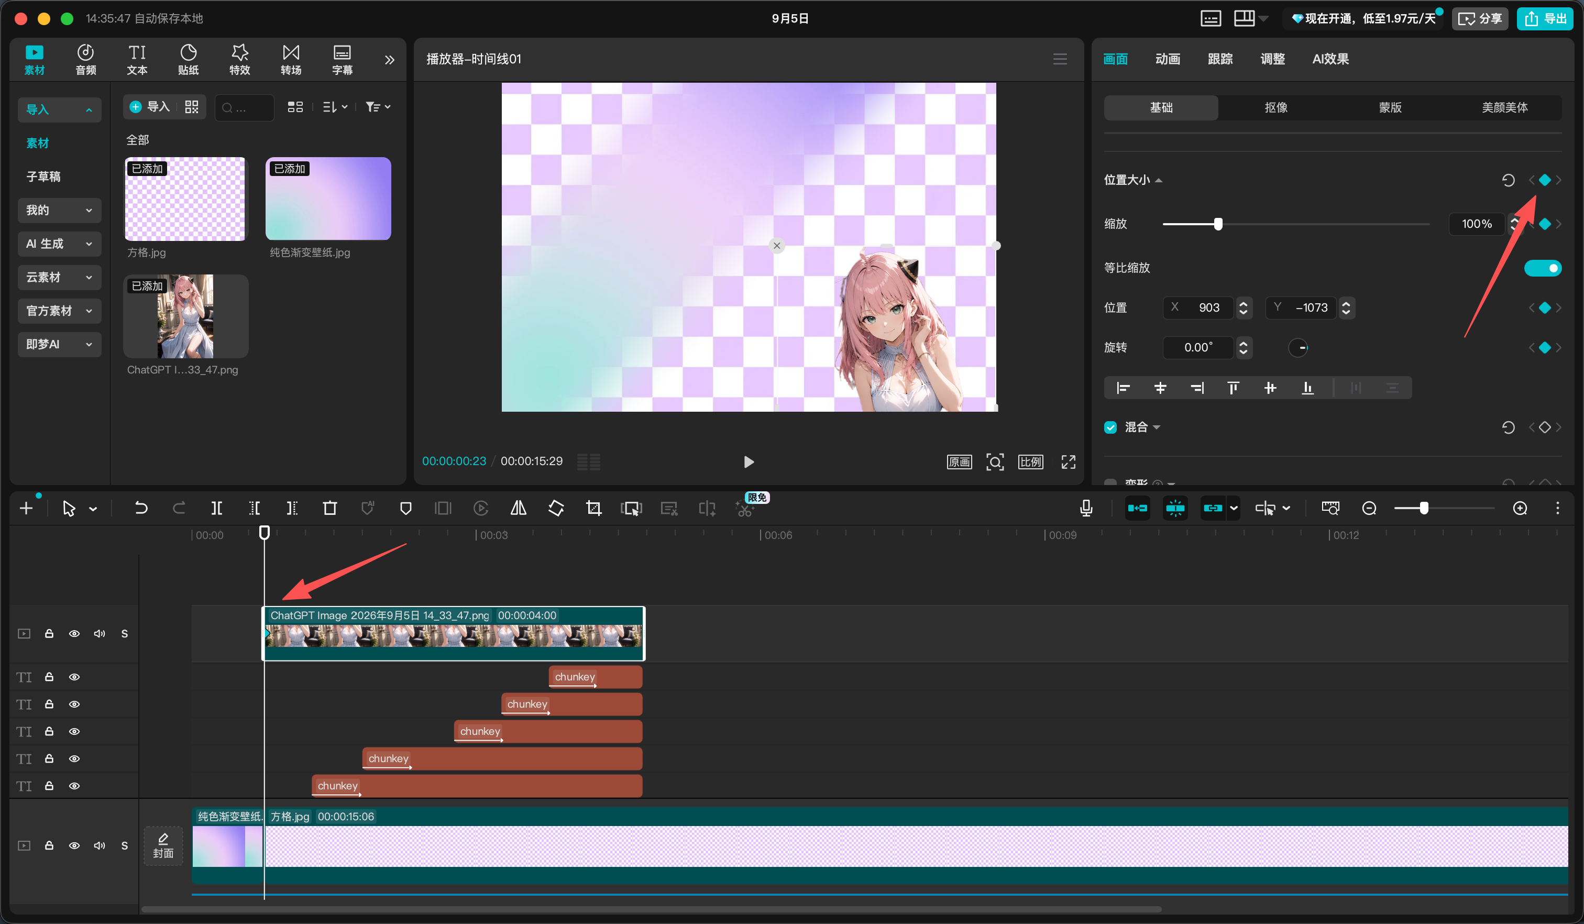Select the 抠像 sub-tab
The width and height of the screenshot is (1584, 924).
pos(1275,107)
